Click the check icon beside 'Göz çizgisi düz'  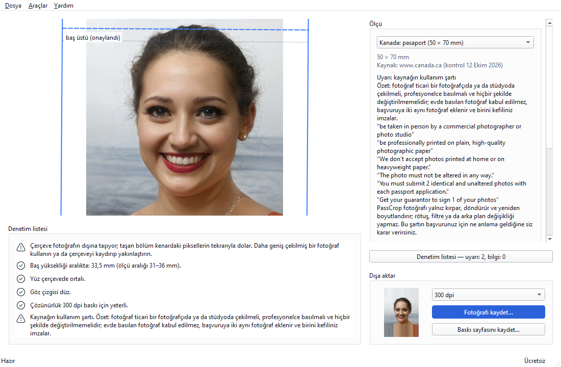21,292
